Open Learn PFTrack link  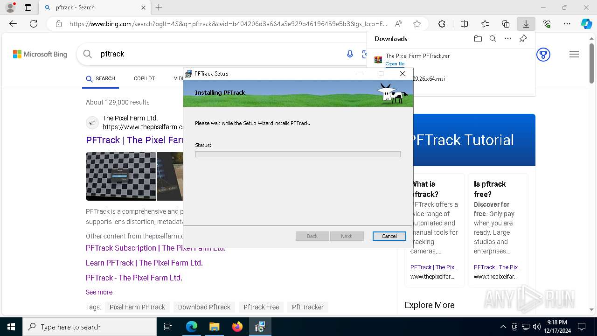pos(144,263)
